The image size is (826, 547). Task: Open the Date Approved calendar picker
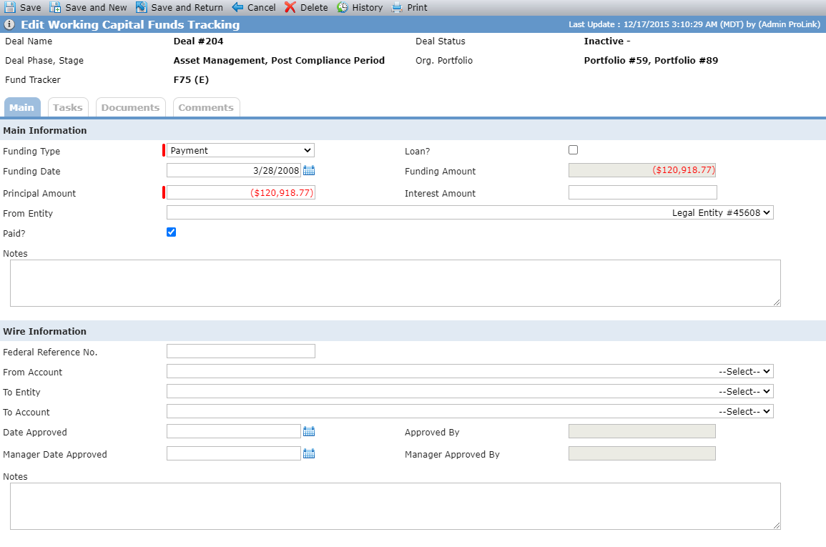click(309, 432)
